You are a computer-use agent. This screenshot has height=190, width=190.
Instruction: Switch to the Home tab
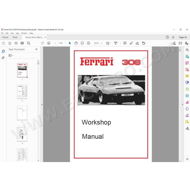5,37
